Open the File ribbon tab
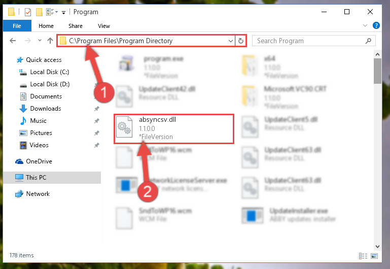The image size is (390, 269). (17, 26)
